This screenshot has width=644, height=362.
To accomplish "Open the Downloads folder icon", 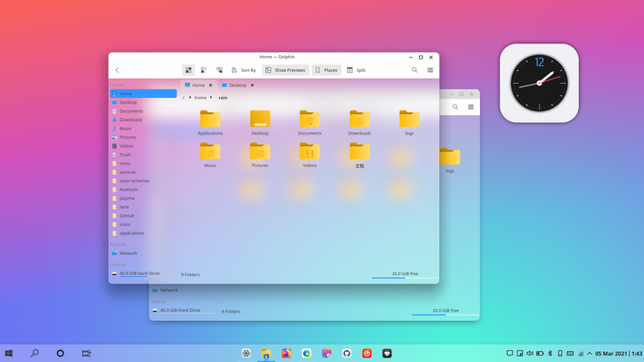I will click(x=360, y=123).
